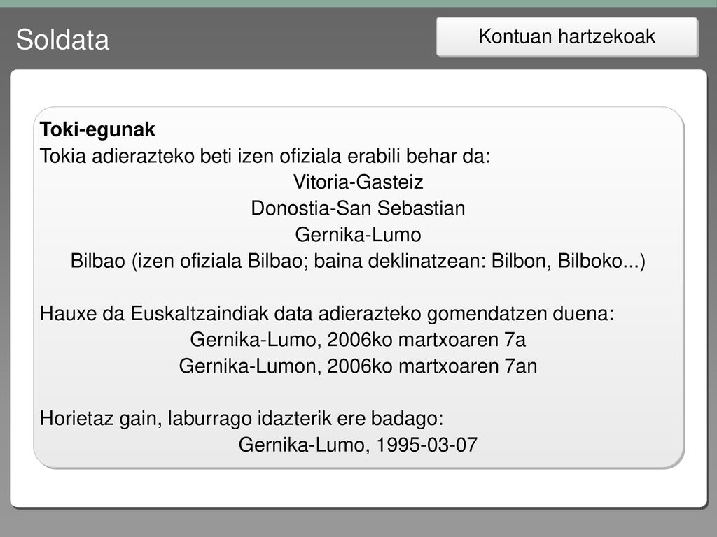The height and width of the screenshot is (537, 717).
Task: Select the Soldata slide title
Action: click(x=62, y=40)
